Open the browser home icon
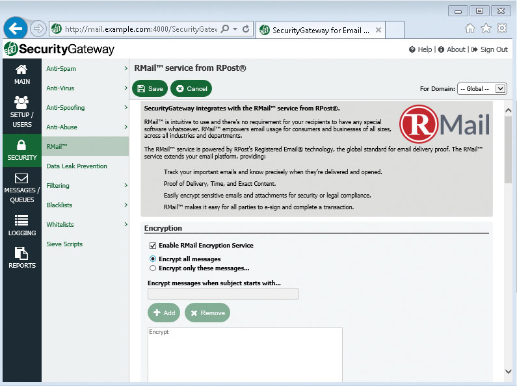The image size is (517, 386). 470,29
